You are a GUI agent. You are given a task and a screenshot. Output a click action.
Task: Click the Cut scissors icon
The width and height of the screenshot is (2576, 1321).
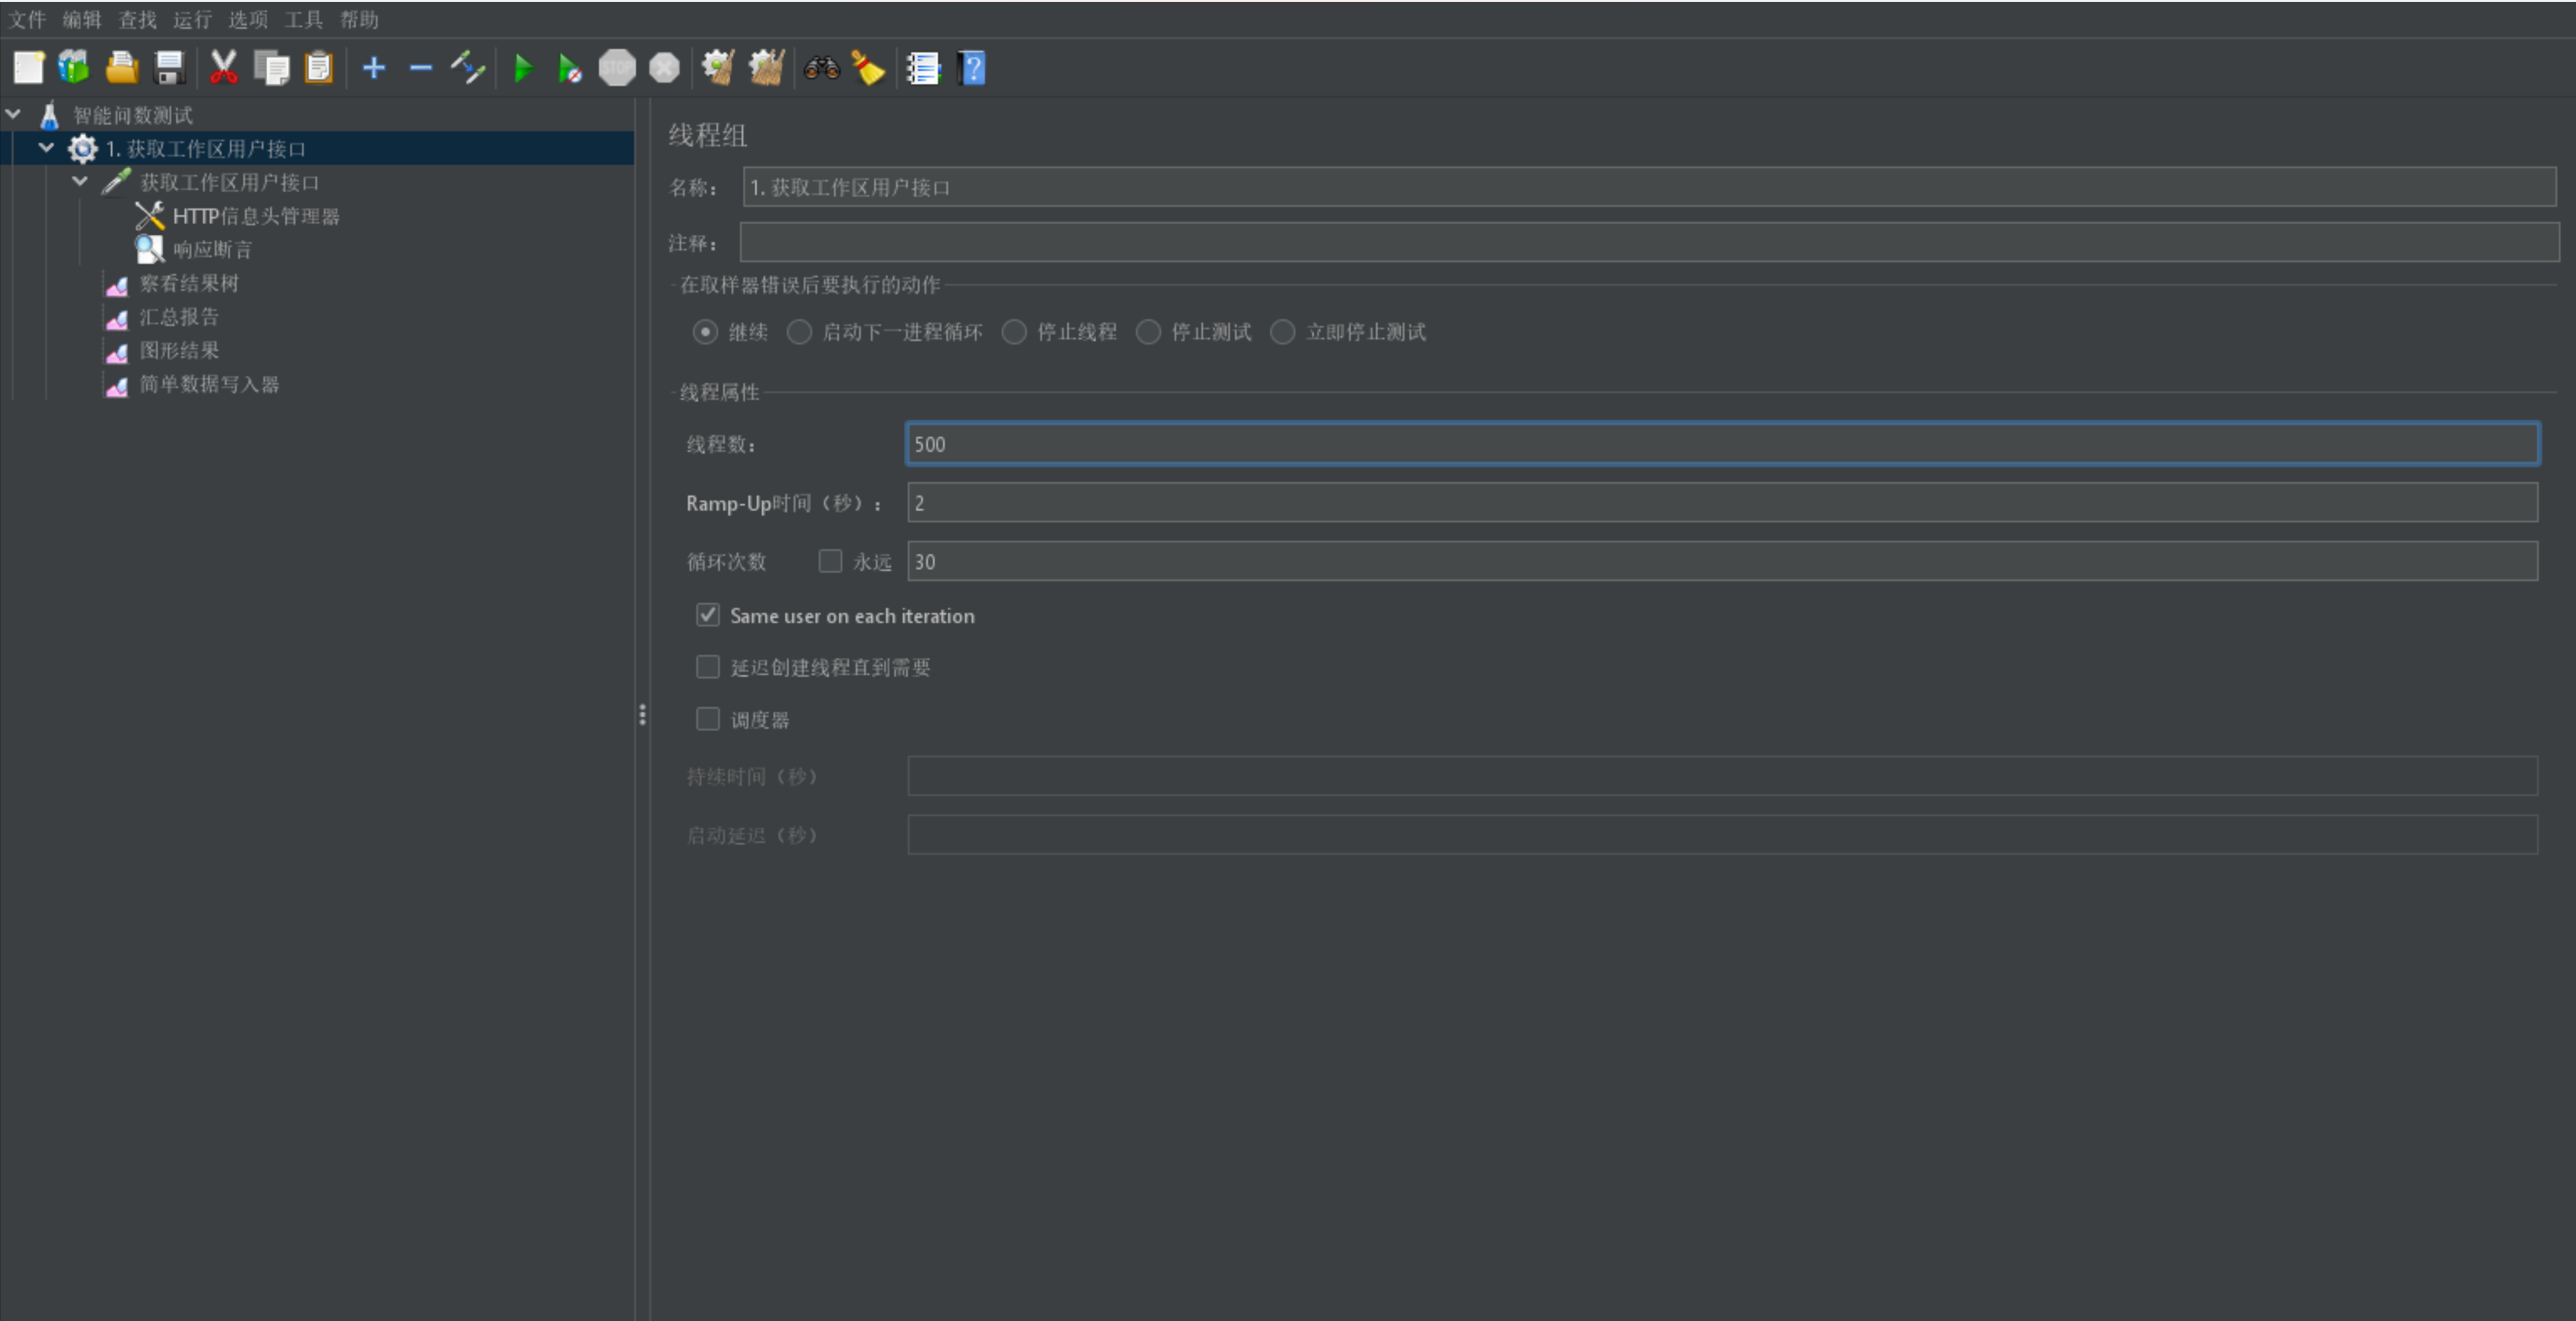[223, 68]
